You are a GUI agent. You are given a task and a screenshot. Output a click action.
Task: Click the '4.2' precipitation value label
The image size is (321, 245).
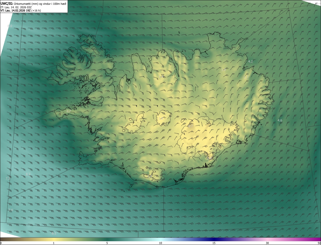click(250, 61)
